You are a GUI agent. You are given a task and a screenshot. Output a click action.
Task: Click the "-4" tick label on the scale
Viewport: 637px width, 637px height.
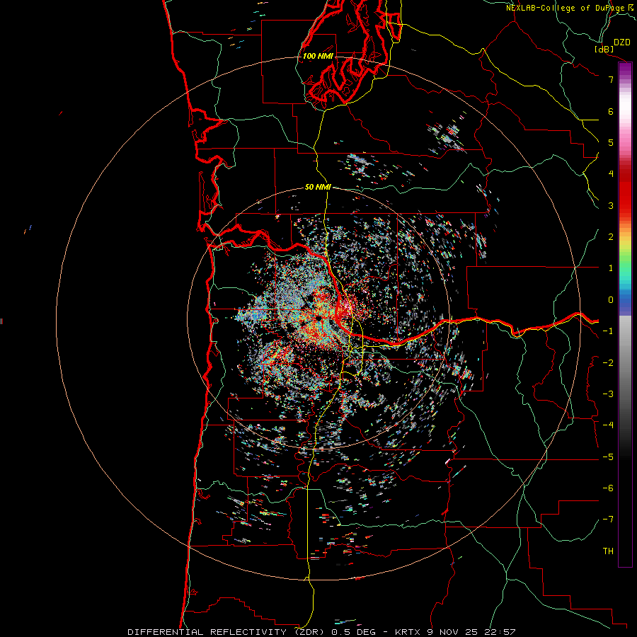[x=608, y=425]
